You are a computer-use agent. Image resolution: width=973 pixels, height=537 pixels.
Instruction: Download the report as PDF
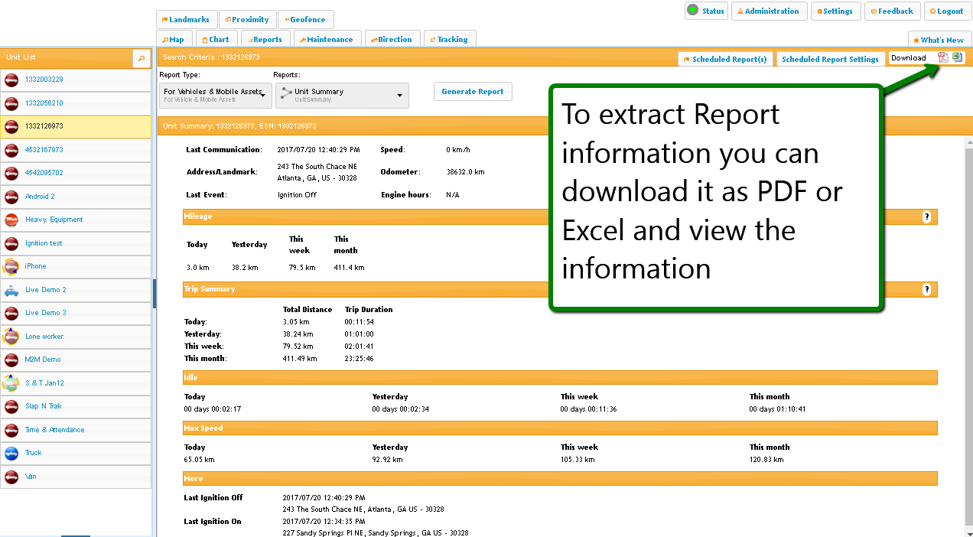pos(943,58)
